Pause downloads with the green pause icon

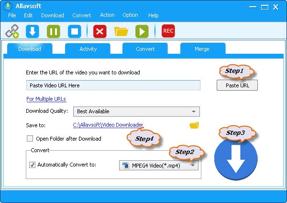(54, 31)
